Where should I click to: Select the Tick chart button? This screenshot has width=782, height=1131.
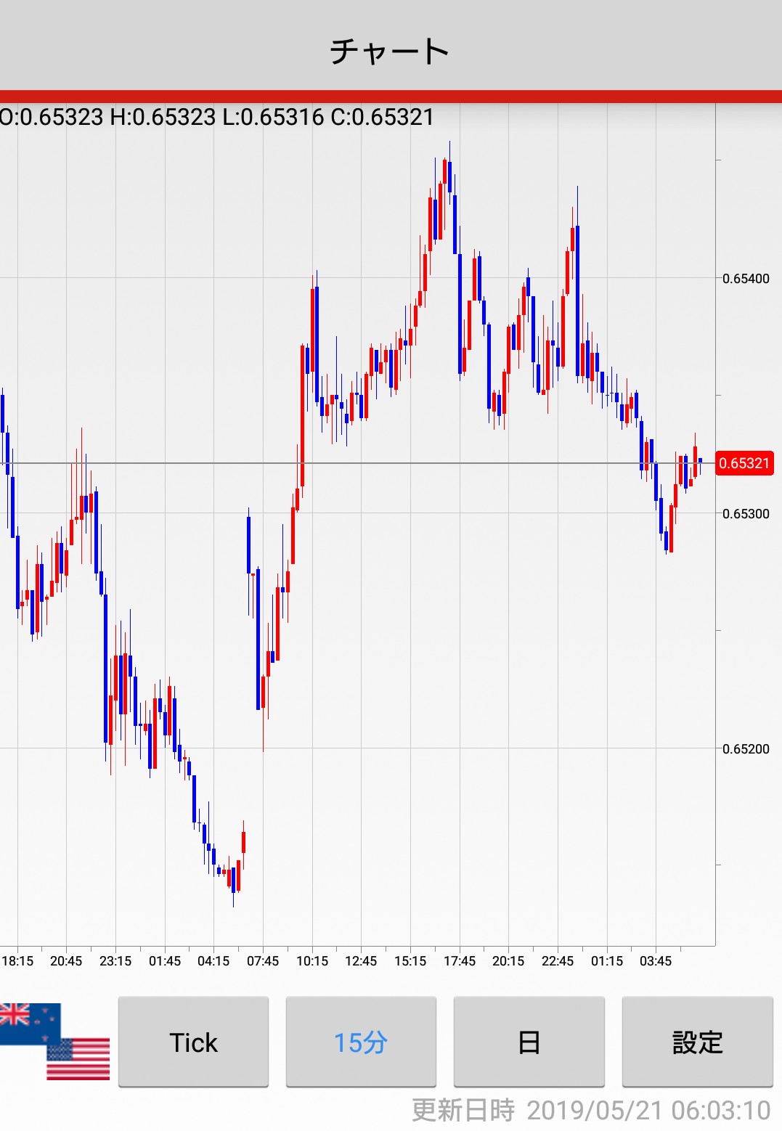pos(193,1042)
